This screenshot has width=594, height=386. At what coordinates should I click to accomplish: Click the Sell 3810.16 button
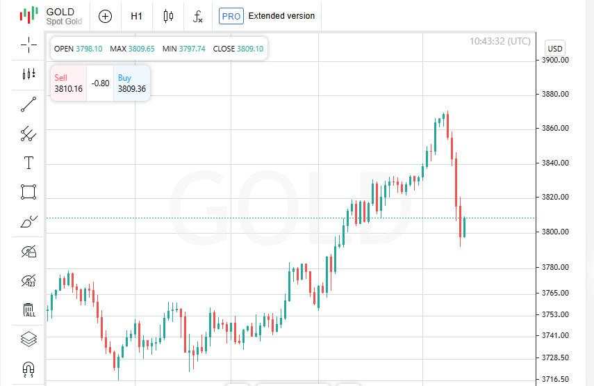coord(69,83)
